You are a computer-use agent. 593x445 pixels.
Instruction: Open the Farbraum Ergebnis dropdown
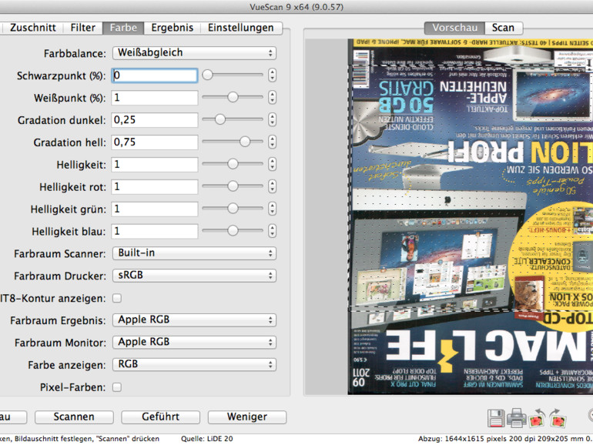tap(194, 320)
